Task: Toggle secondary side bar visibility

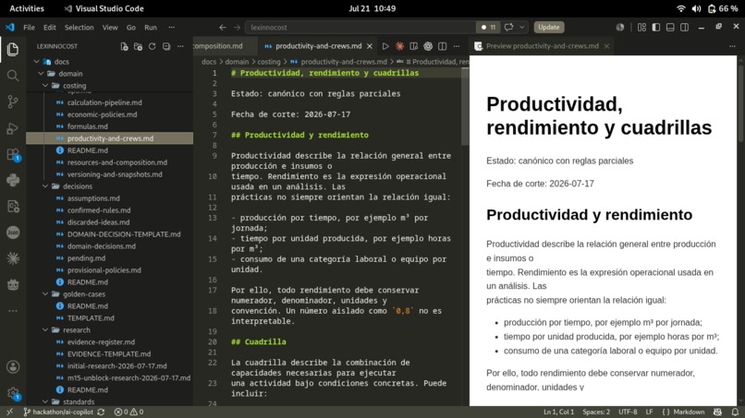Action: (685, 27)
